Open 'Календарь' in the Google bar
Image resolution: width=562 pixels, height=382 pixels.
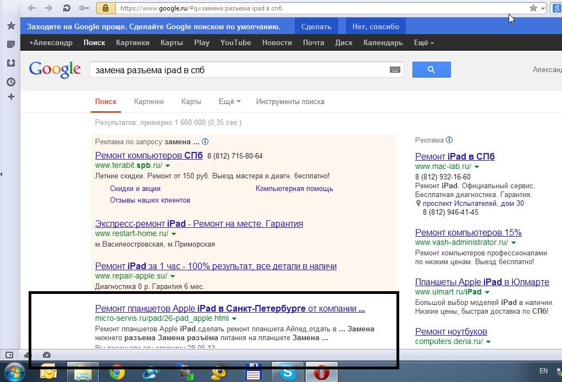click(x=383, y=43)
